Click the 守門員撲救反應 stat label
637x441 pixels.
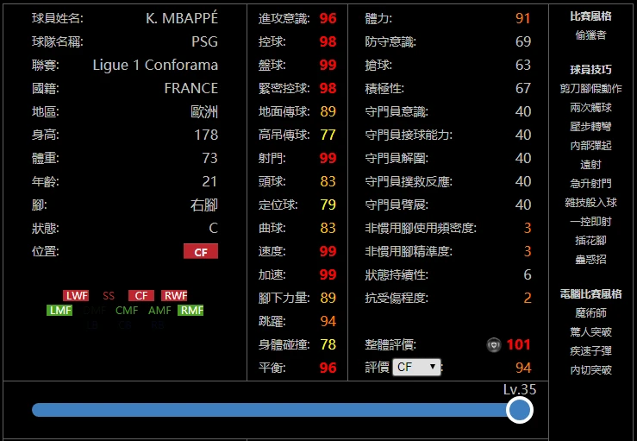[x=409, y=181]
